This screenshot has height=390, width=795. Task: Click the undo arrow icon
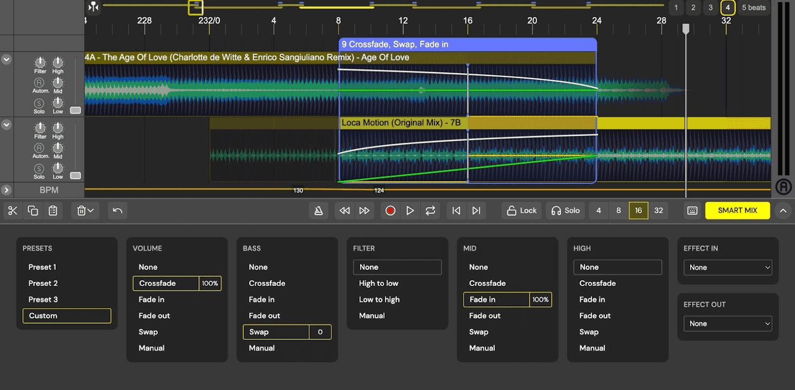[x=118, y=210]
